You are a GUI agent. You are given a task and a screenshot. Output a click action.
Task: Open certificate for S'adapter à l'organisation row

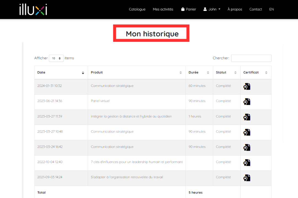click(247, 178)
